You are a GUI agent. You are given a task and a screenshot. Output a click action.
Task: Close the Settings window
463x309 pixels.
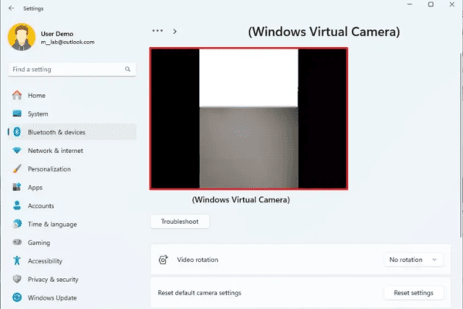click(451, 5)
